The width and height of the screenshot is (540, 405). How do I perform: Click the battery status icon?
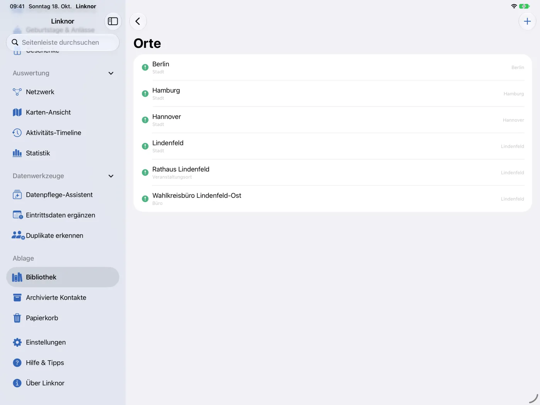[525, 6]
